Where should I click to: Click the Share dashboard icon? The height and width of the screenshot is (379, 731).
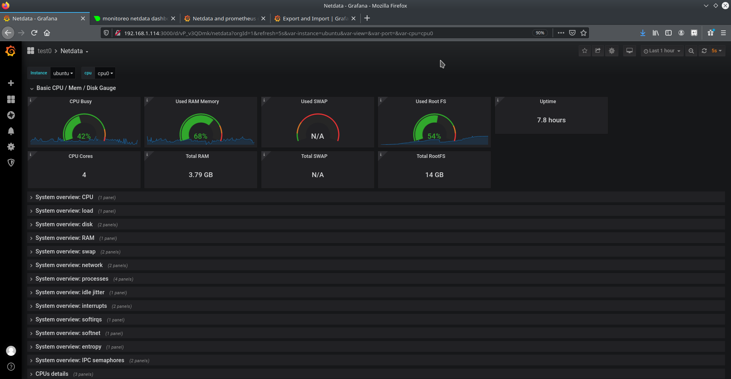click(598, 51)
